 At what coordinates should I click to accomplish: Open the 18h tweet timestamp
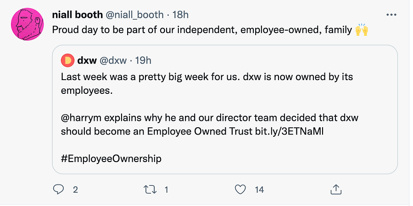point(180,15)
